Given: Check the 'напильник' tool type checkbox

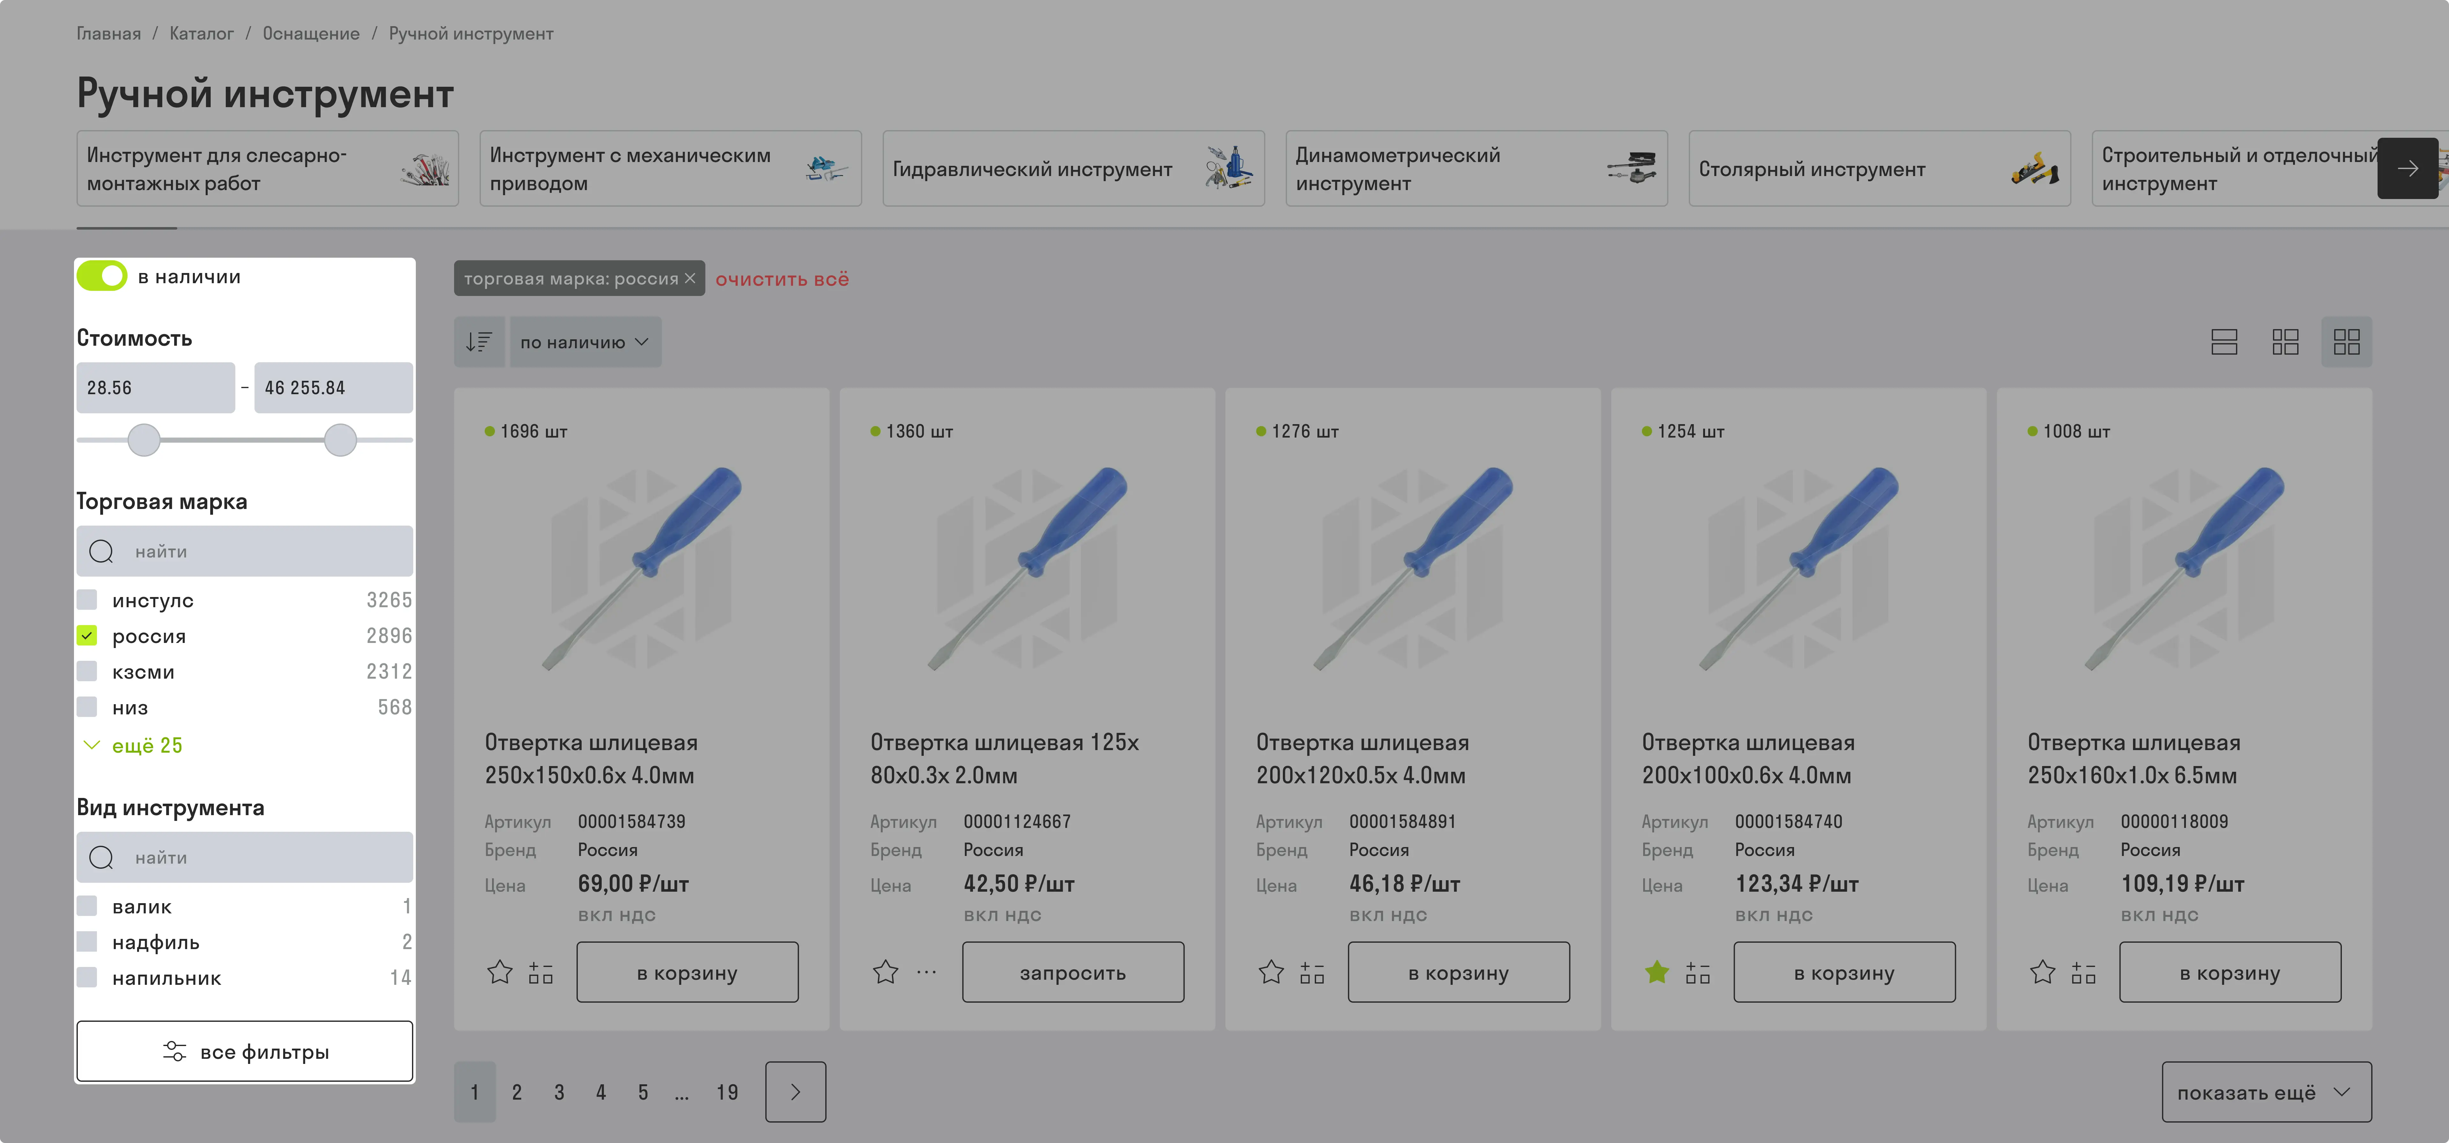Looking at the screenshot, I should (86, 977).
